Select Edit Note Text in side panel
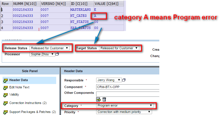 pyautogui.click(x=19, y=87)
